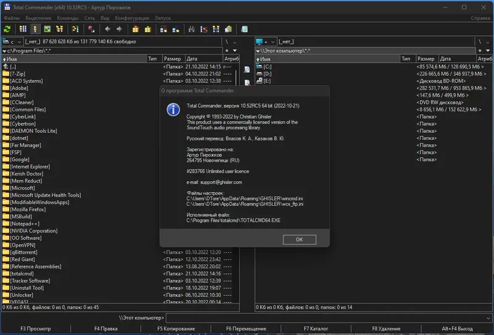Viewport: 494px width, 335px height.
Task: Click the Forward arrow in toolbar
Action: [x=119, y=29]
